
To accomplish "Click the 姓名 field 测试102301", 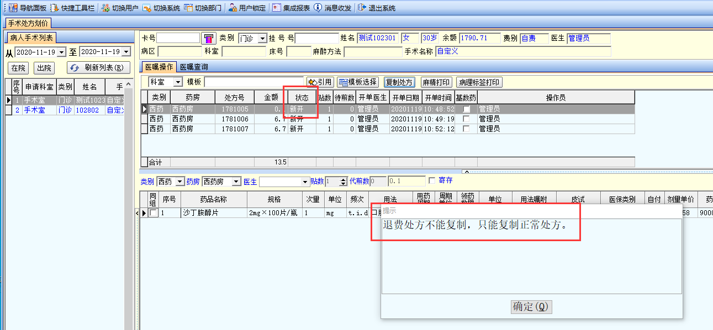I will coord(378,38).
